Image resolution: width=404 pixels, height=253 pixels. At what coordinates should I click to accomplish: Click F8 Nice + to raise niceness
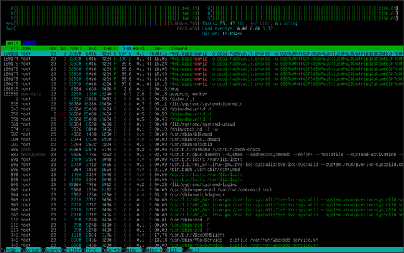(x=151, y=250)
